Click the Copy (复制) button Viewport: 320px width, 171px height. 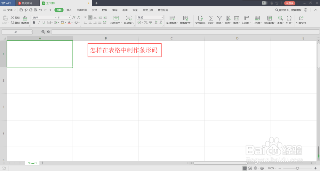pyautogui.click(x=15, y=23)
